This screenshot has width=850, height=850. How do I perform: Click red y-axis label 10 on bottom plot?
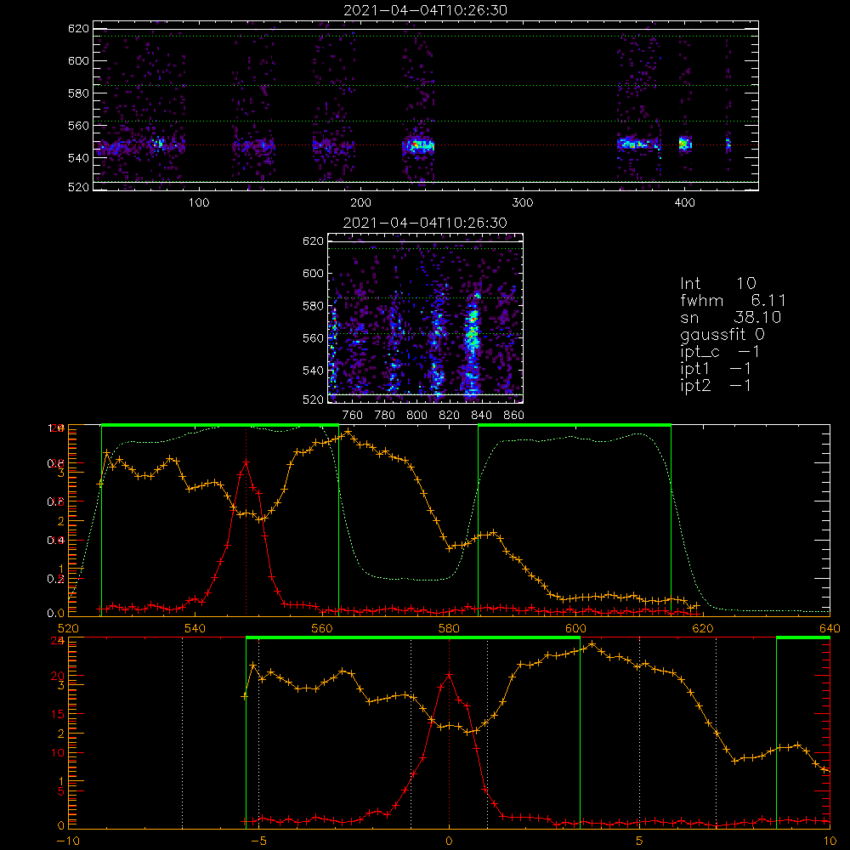click(58, 753)
